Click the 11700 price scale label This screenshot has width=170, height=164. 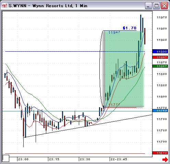pyautogui.click(x=162, y=142)
